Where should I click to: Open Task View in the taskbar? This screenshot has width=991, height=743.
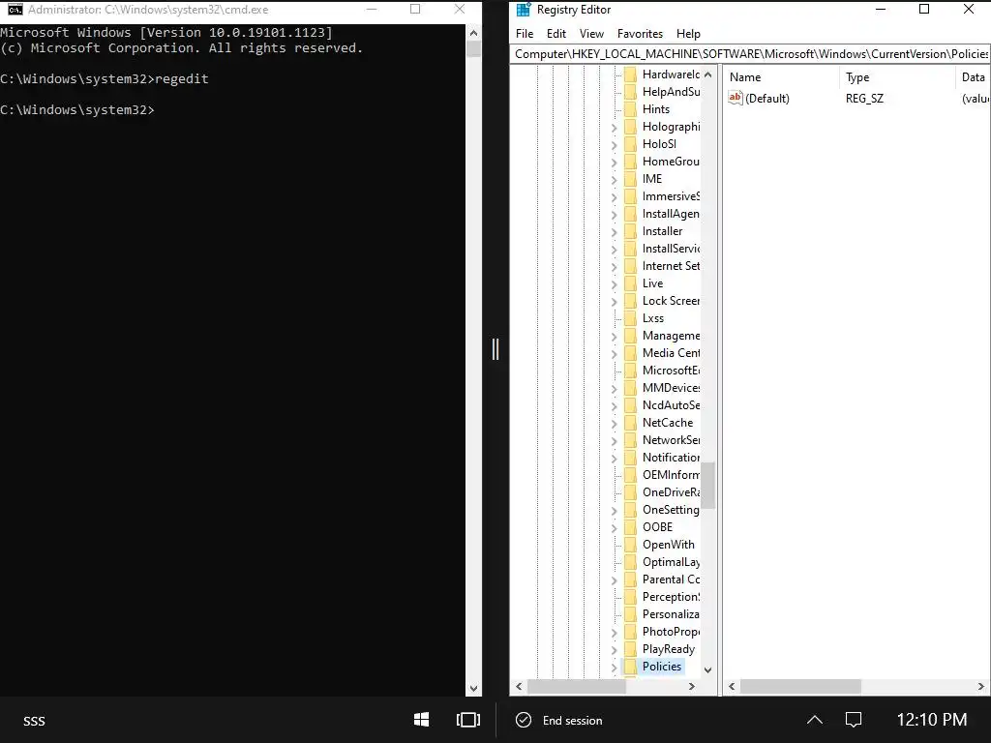coord(468,720)
